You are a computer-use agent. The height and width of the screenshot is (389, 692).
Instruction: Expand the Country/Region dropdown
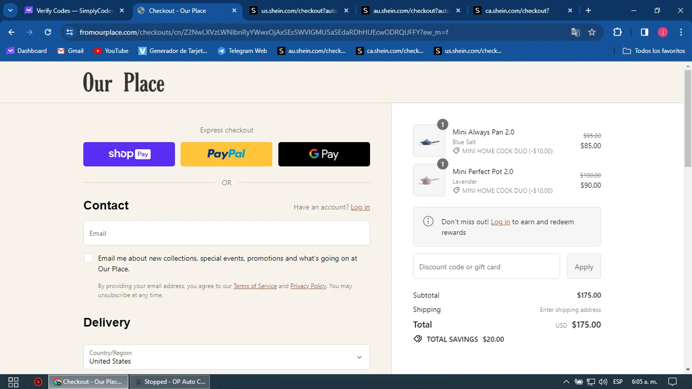click(x=227, y=357)
